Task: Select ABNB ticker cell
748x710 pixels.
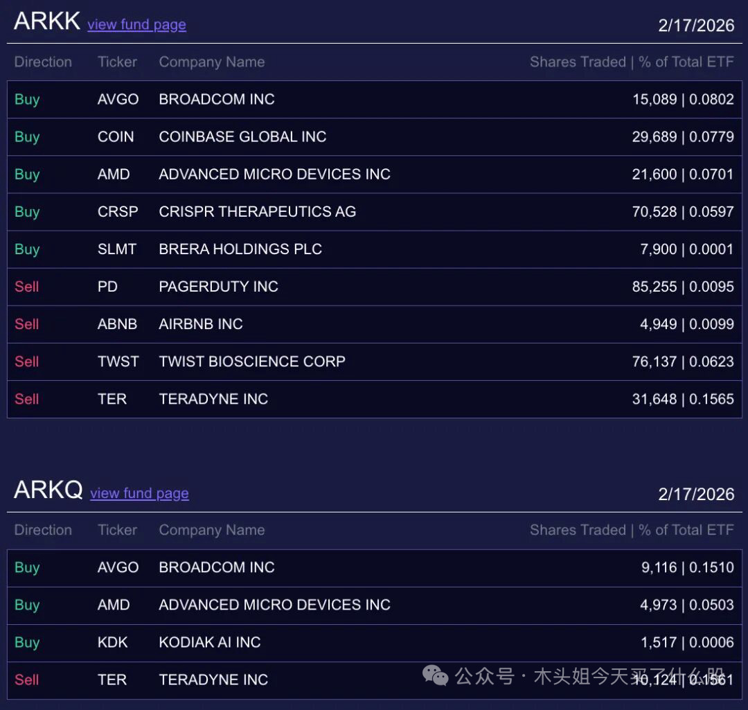Action: (117, 324)
